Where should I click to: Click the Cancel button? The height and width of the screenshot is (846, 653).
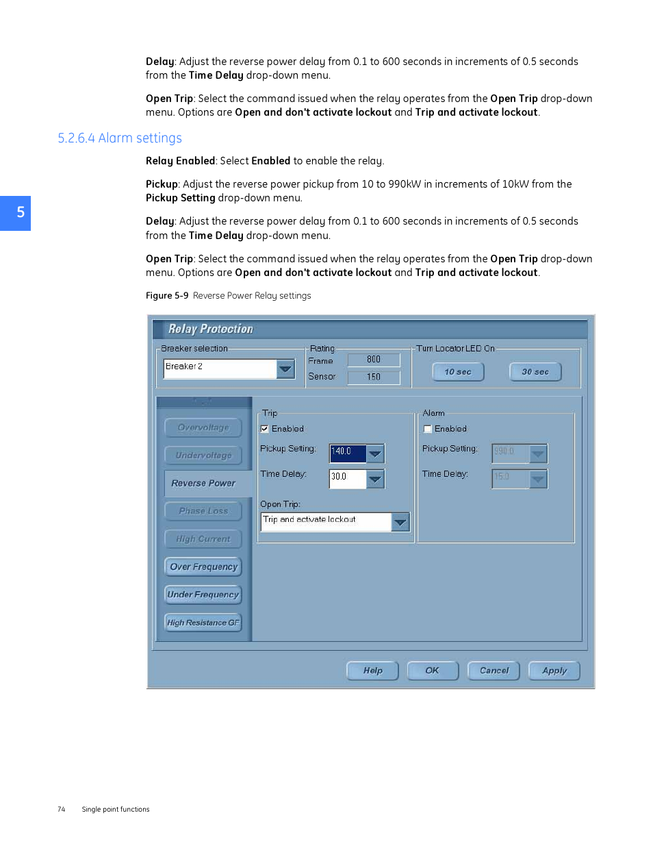pyautogui.click(x=494, y=671)
